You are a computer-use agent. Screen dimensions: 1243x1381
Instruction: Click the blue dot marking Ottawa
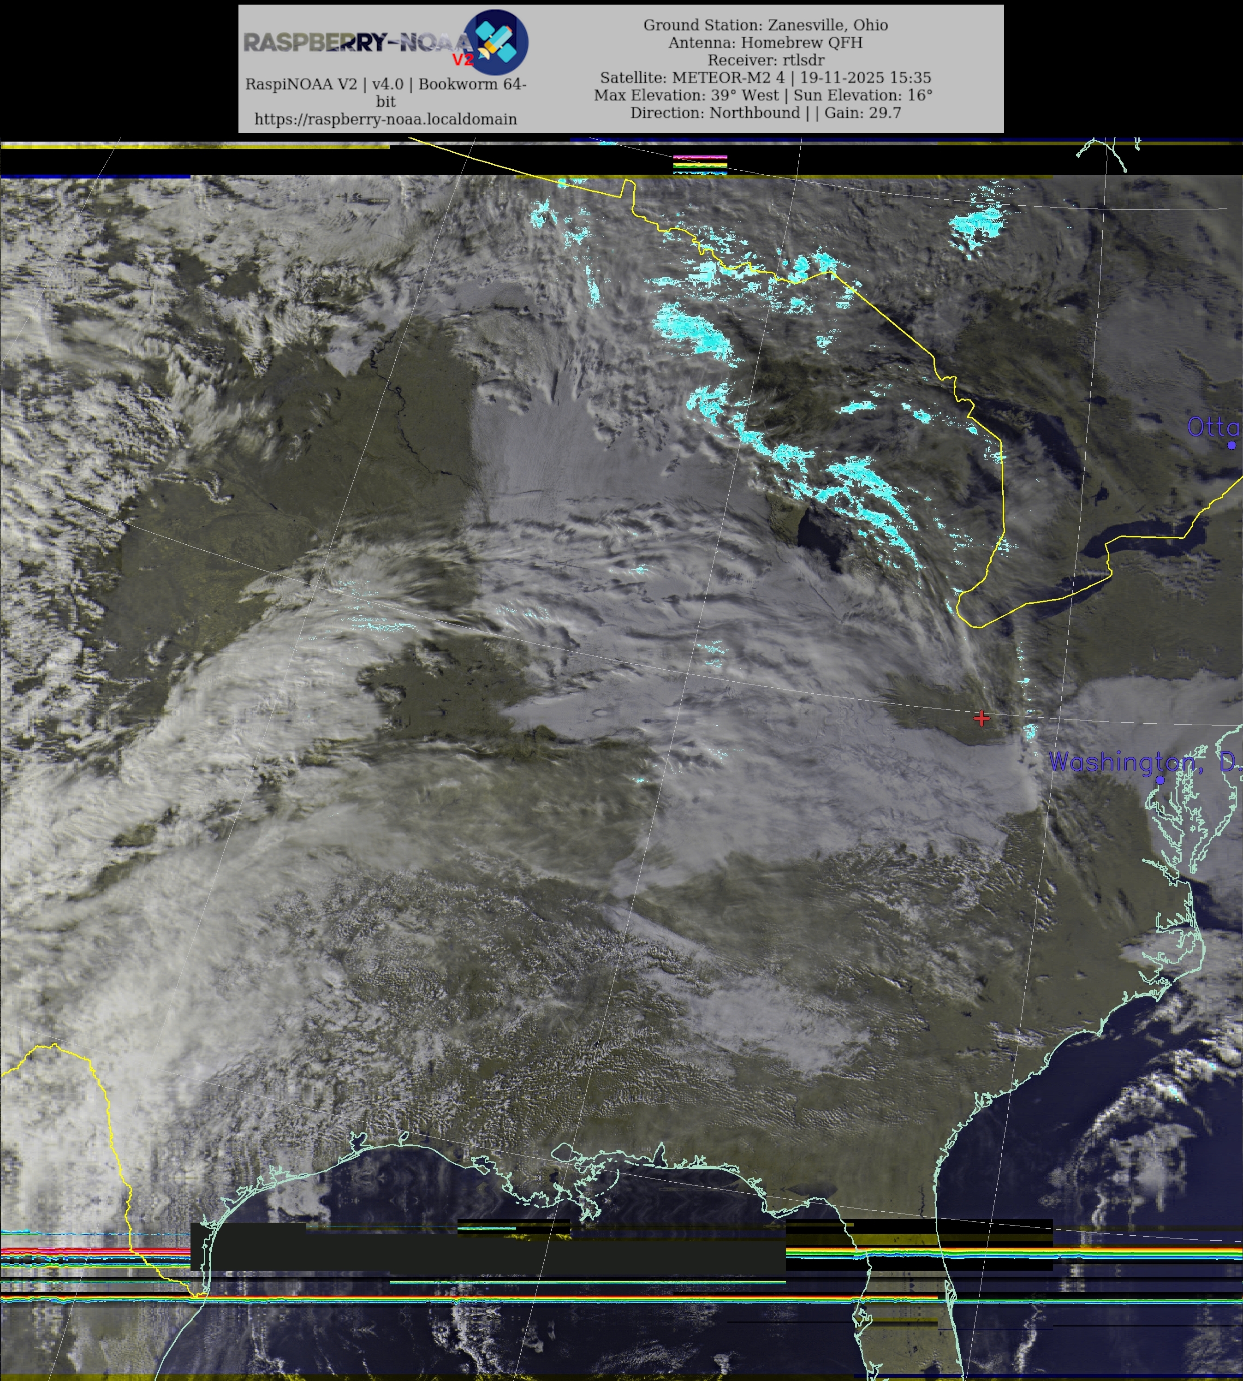click(x=1231, y=445)
